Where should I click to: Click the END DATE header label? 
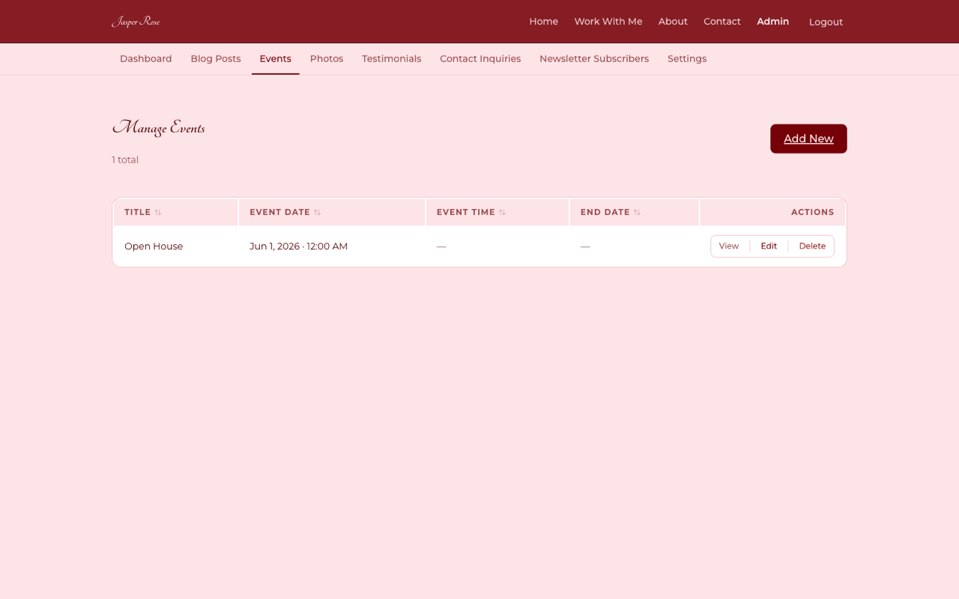tap(605, 212)
